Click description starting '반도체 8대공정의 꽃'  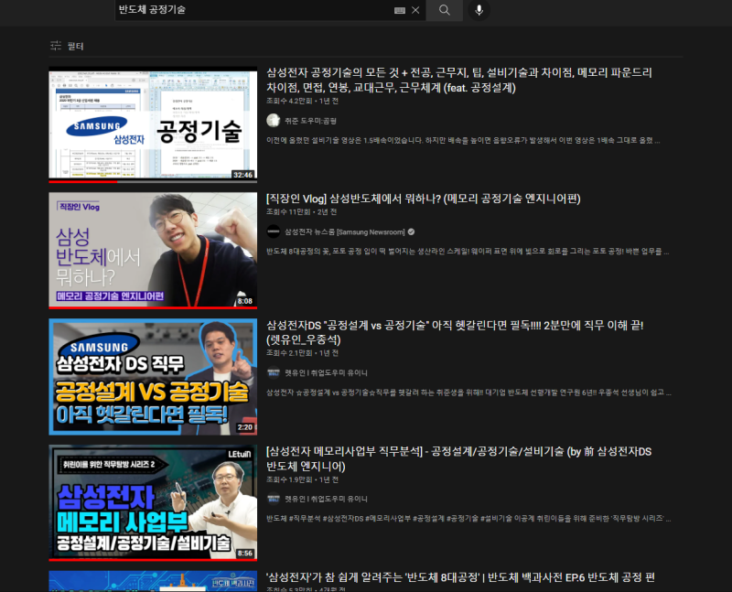coord(468,252)
